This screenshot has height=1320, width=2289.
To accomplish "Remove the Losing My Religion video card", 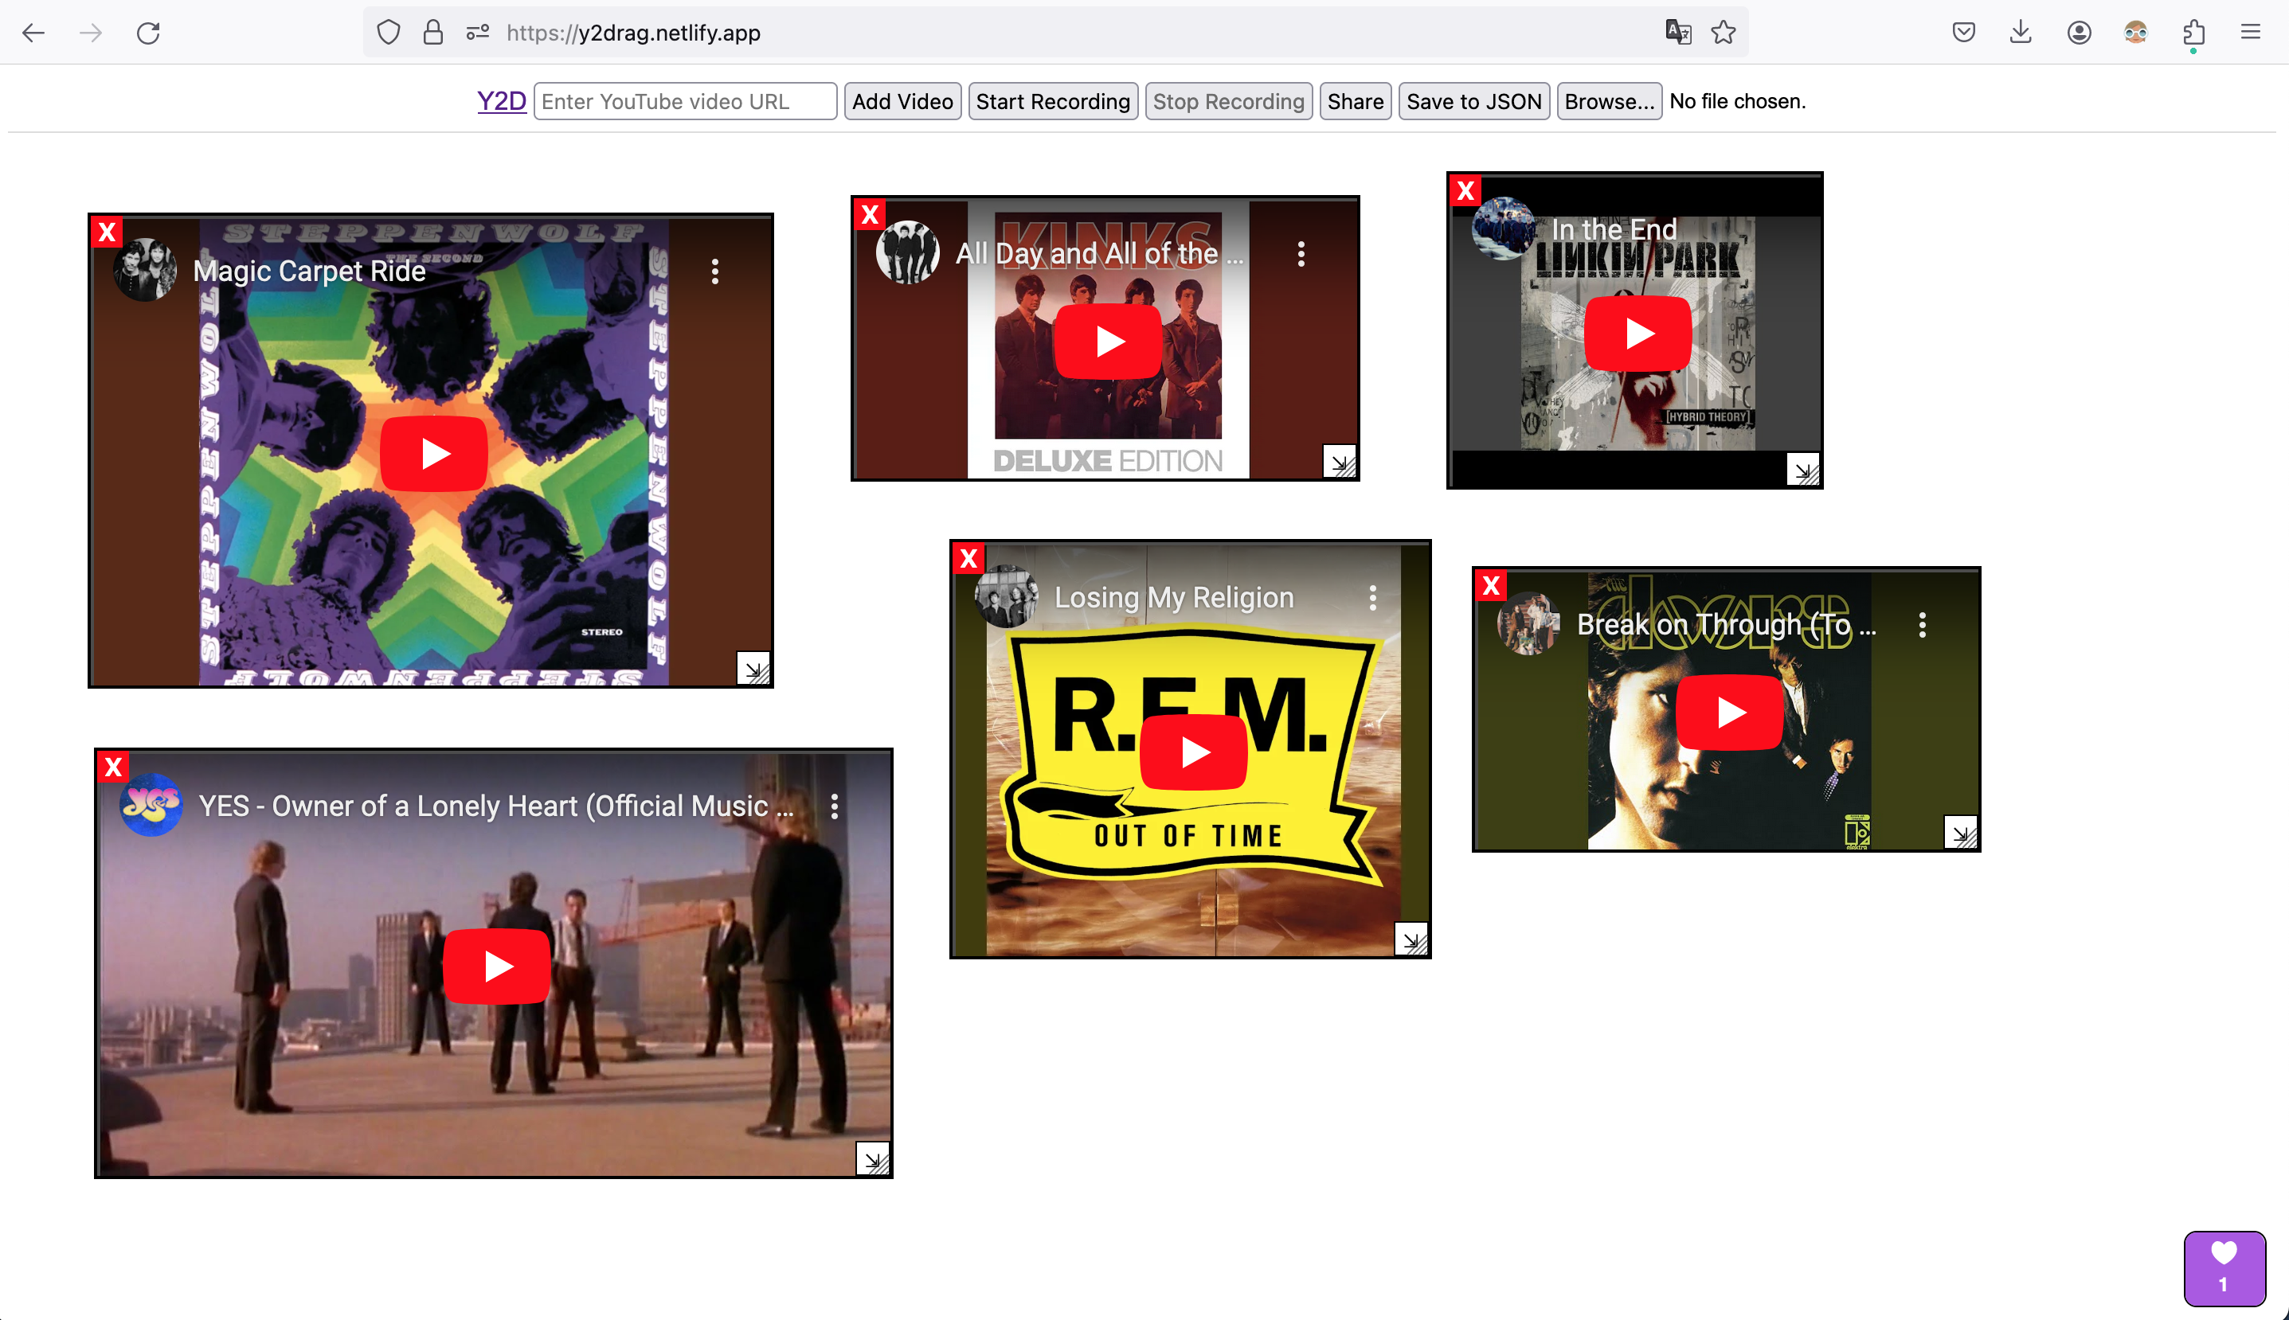I will click(x=968, y=558).
